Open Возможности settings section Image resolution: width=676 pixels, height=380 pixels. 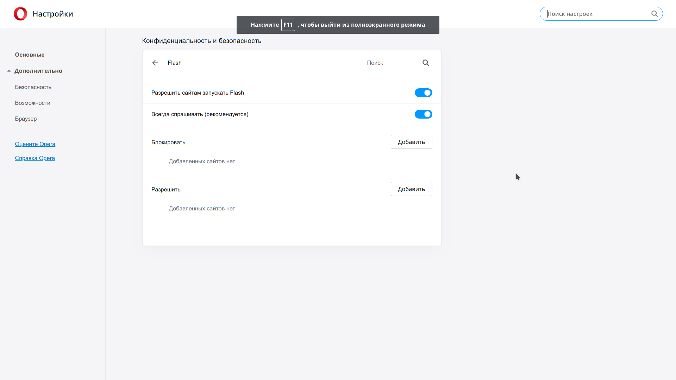(x=32, y=103)
